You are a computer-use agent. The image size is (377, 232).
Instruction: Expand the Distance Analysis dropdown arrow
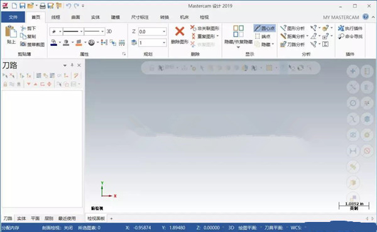coord(307,36)
